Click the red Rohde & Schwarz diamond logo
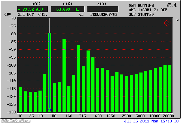The width and height of the screenshot is (181, 123). (167, 23)
